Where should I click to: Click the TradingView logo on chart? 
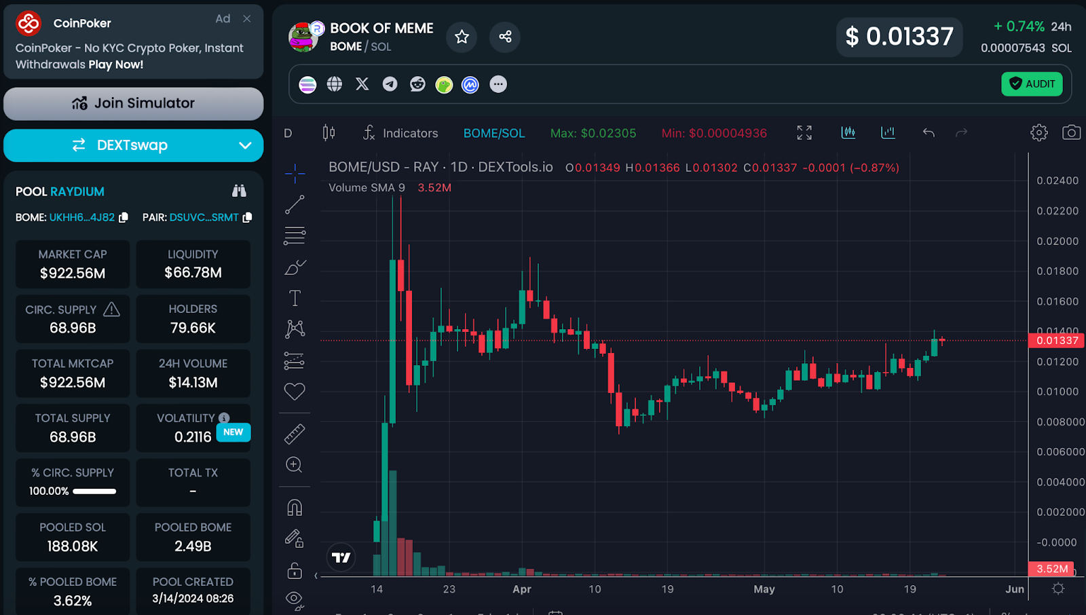tap(341, 558)
